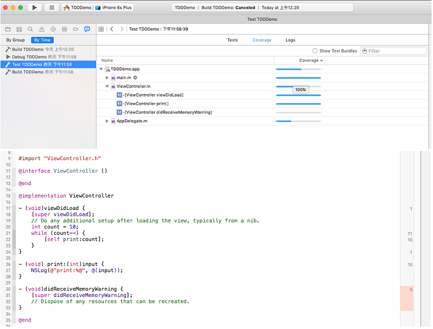Open the Logs tab

290,40
